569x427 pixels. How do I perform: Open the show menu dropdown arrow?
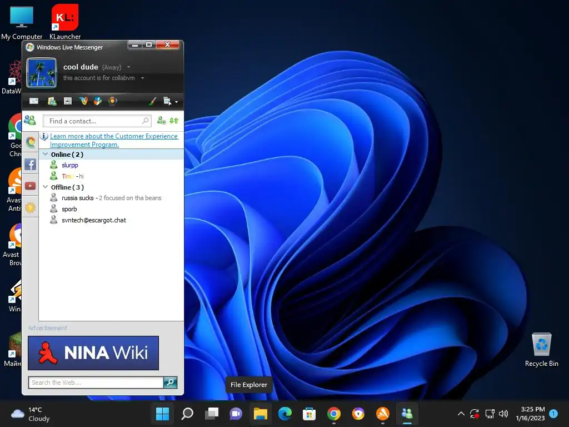176,102
